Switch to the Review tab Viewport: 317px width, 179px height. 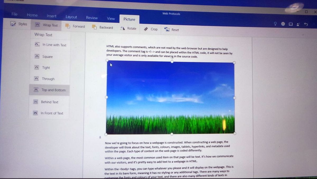click(x=92, y=18)
